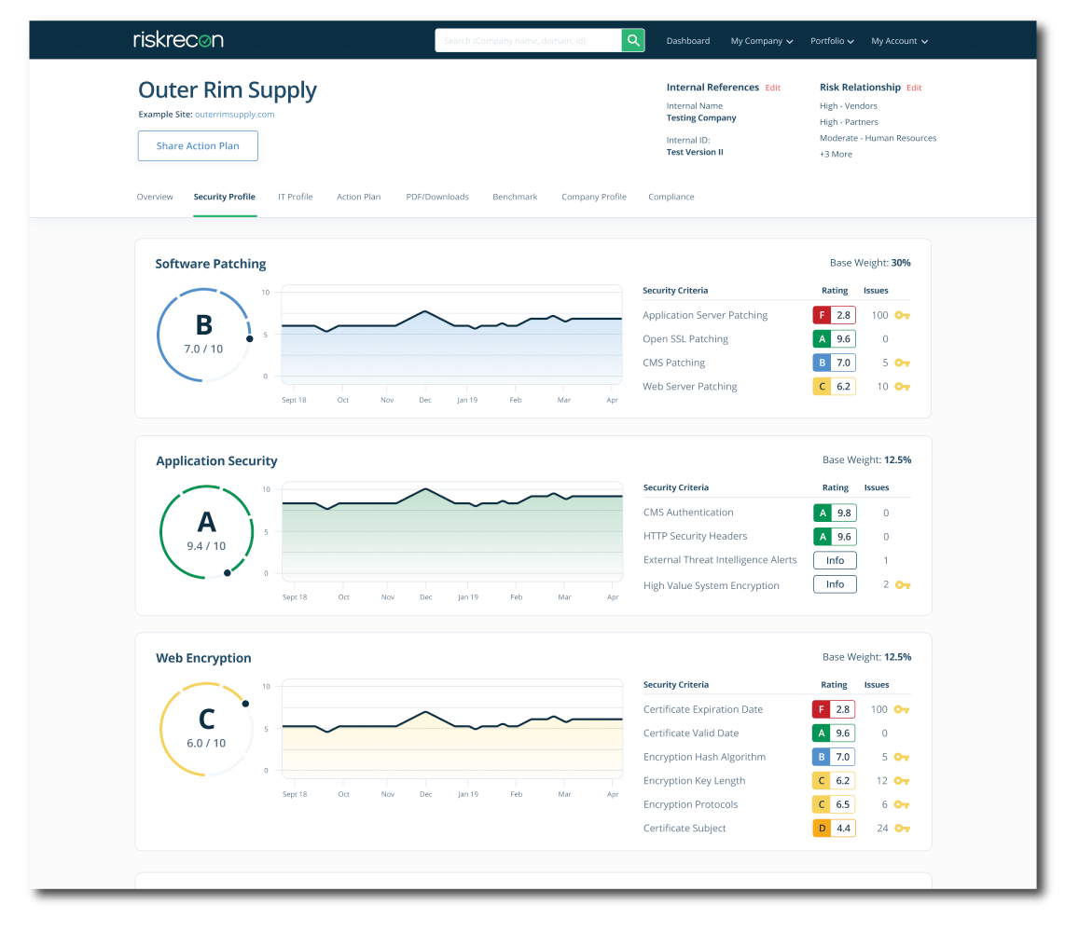Screen dimensions: 1065x932
Task: Click the key icon beside Encryption Key Length
Action: pos(903,780)
